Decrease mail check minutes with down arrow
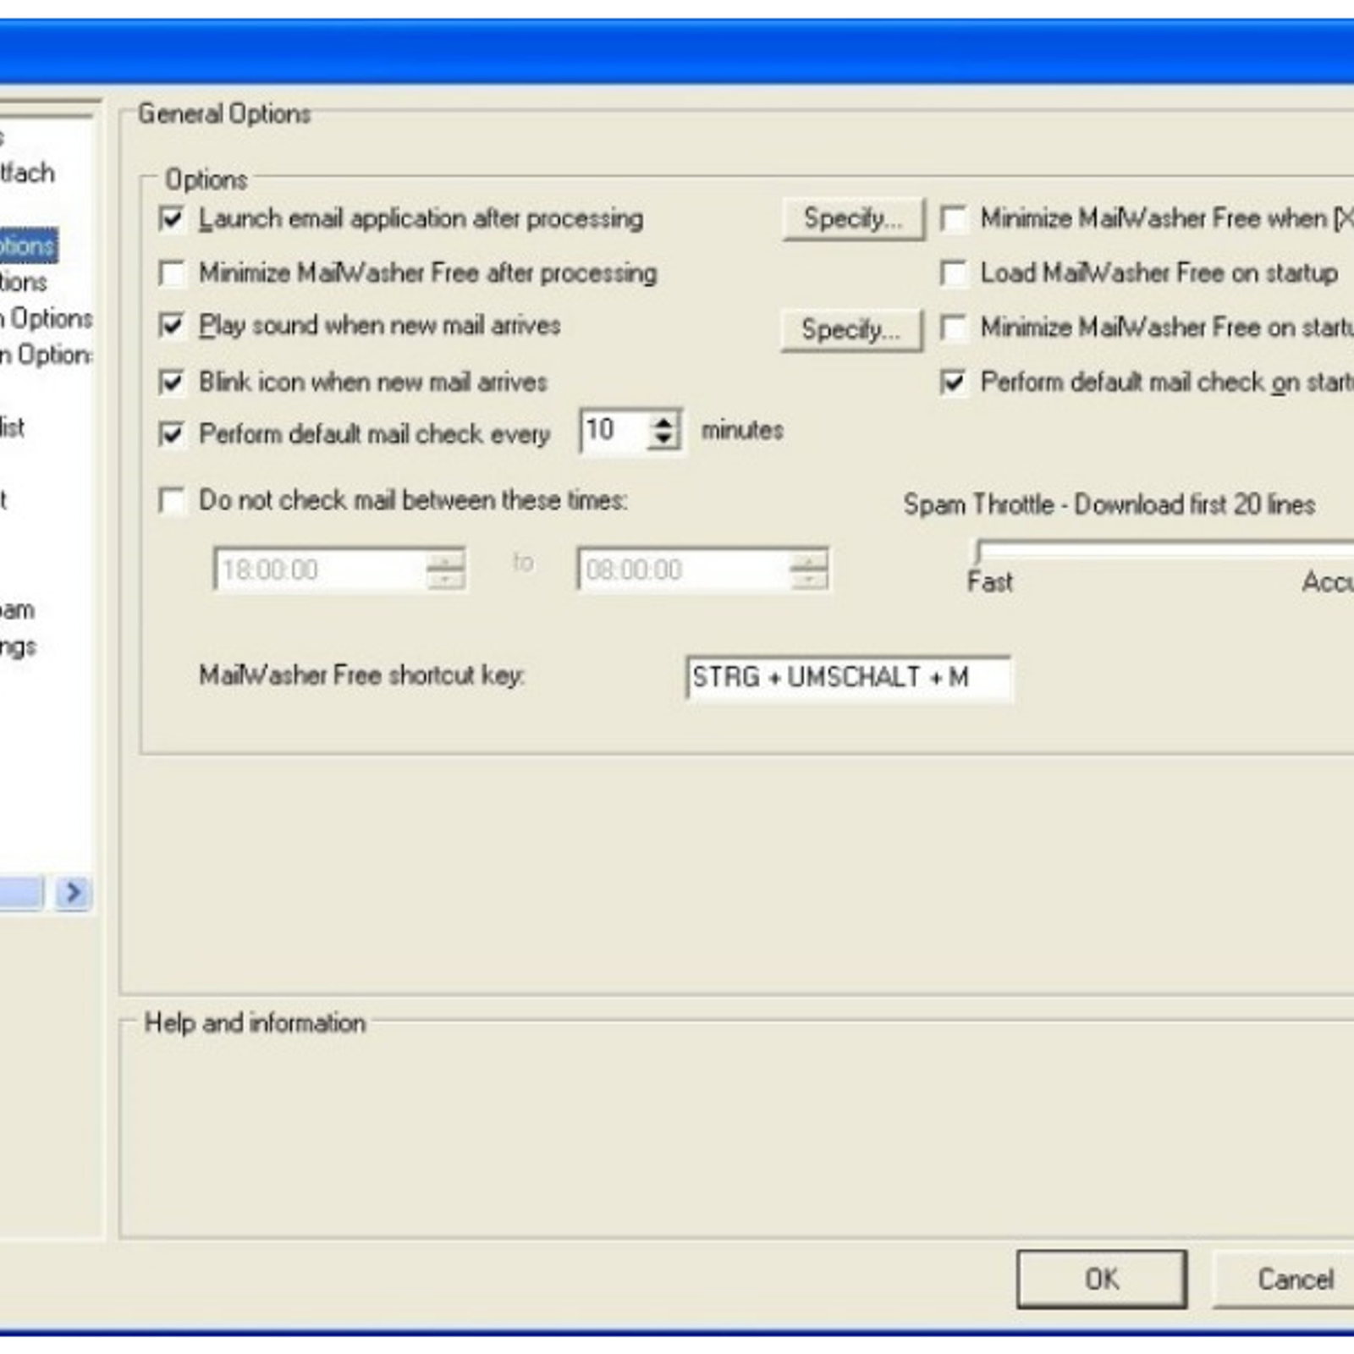Viewport: 1354px width, 1354px height. tap(664, 441)
